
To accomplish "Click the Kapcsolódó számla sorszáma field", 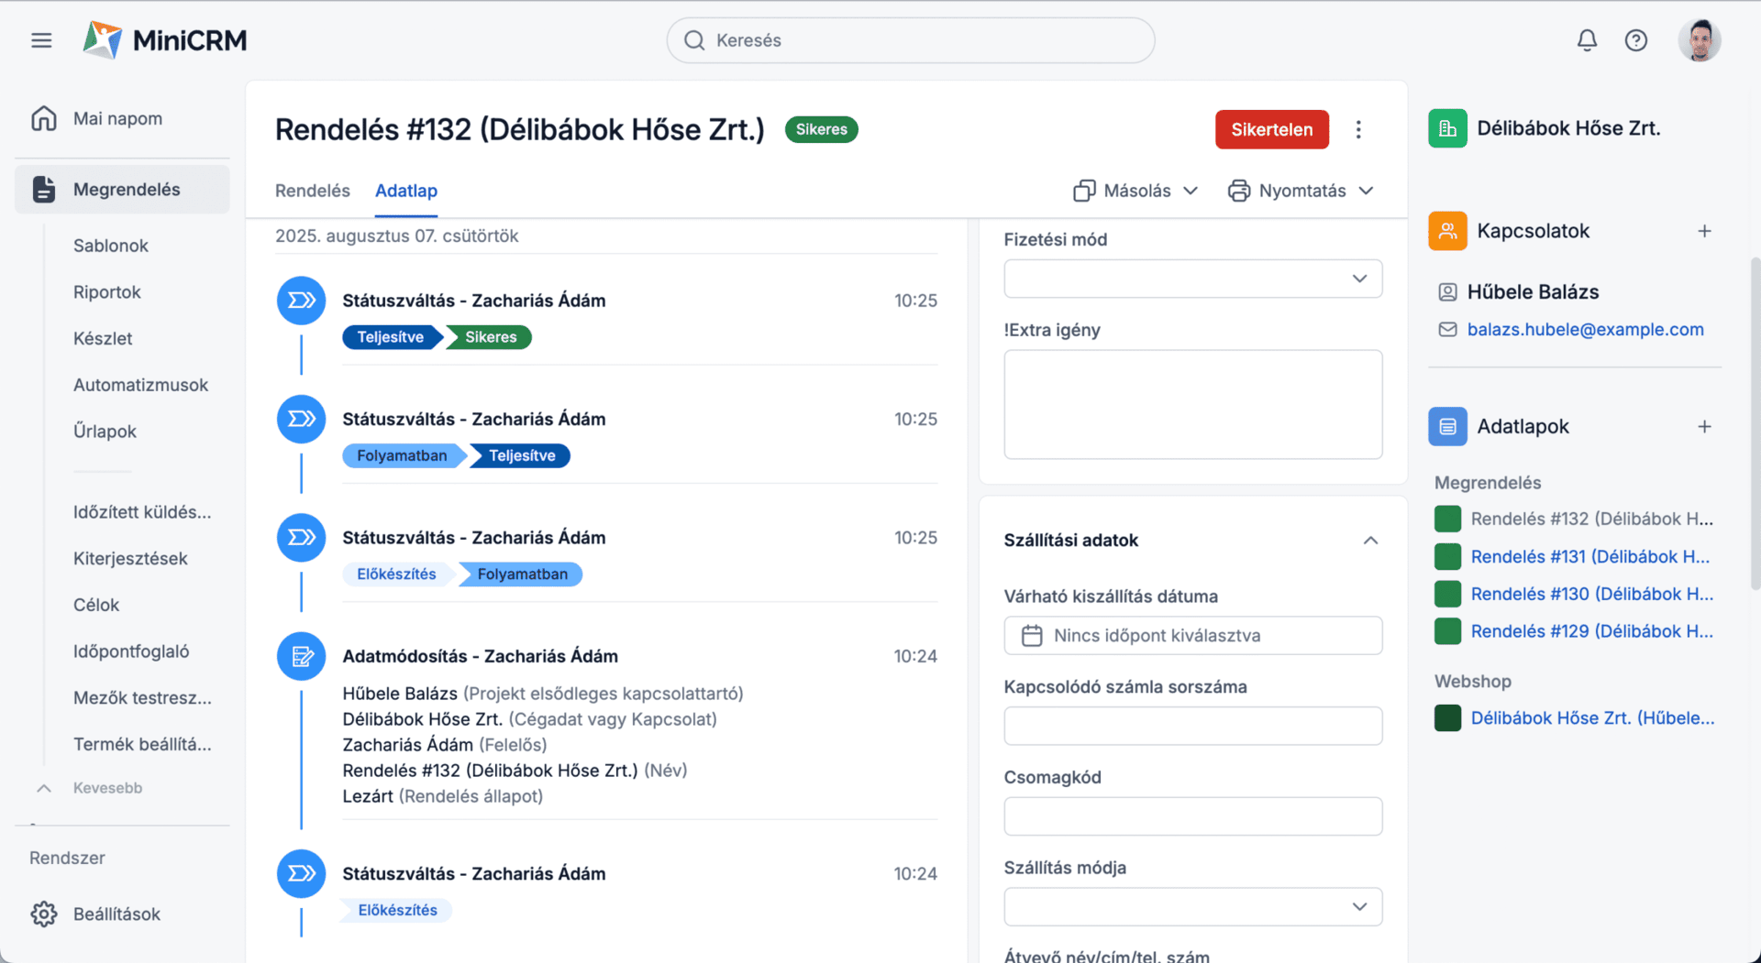I will tap(1193, 726).
